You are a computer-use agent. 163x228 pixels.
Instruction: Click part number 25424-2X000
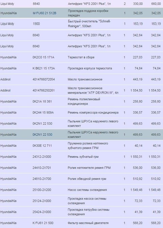(x=42, y=212)
